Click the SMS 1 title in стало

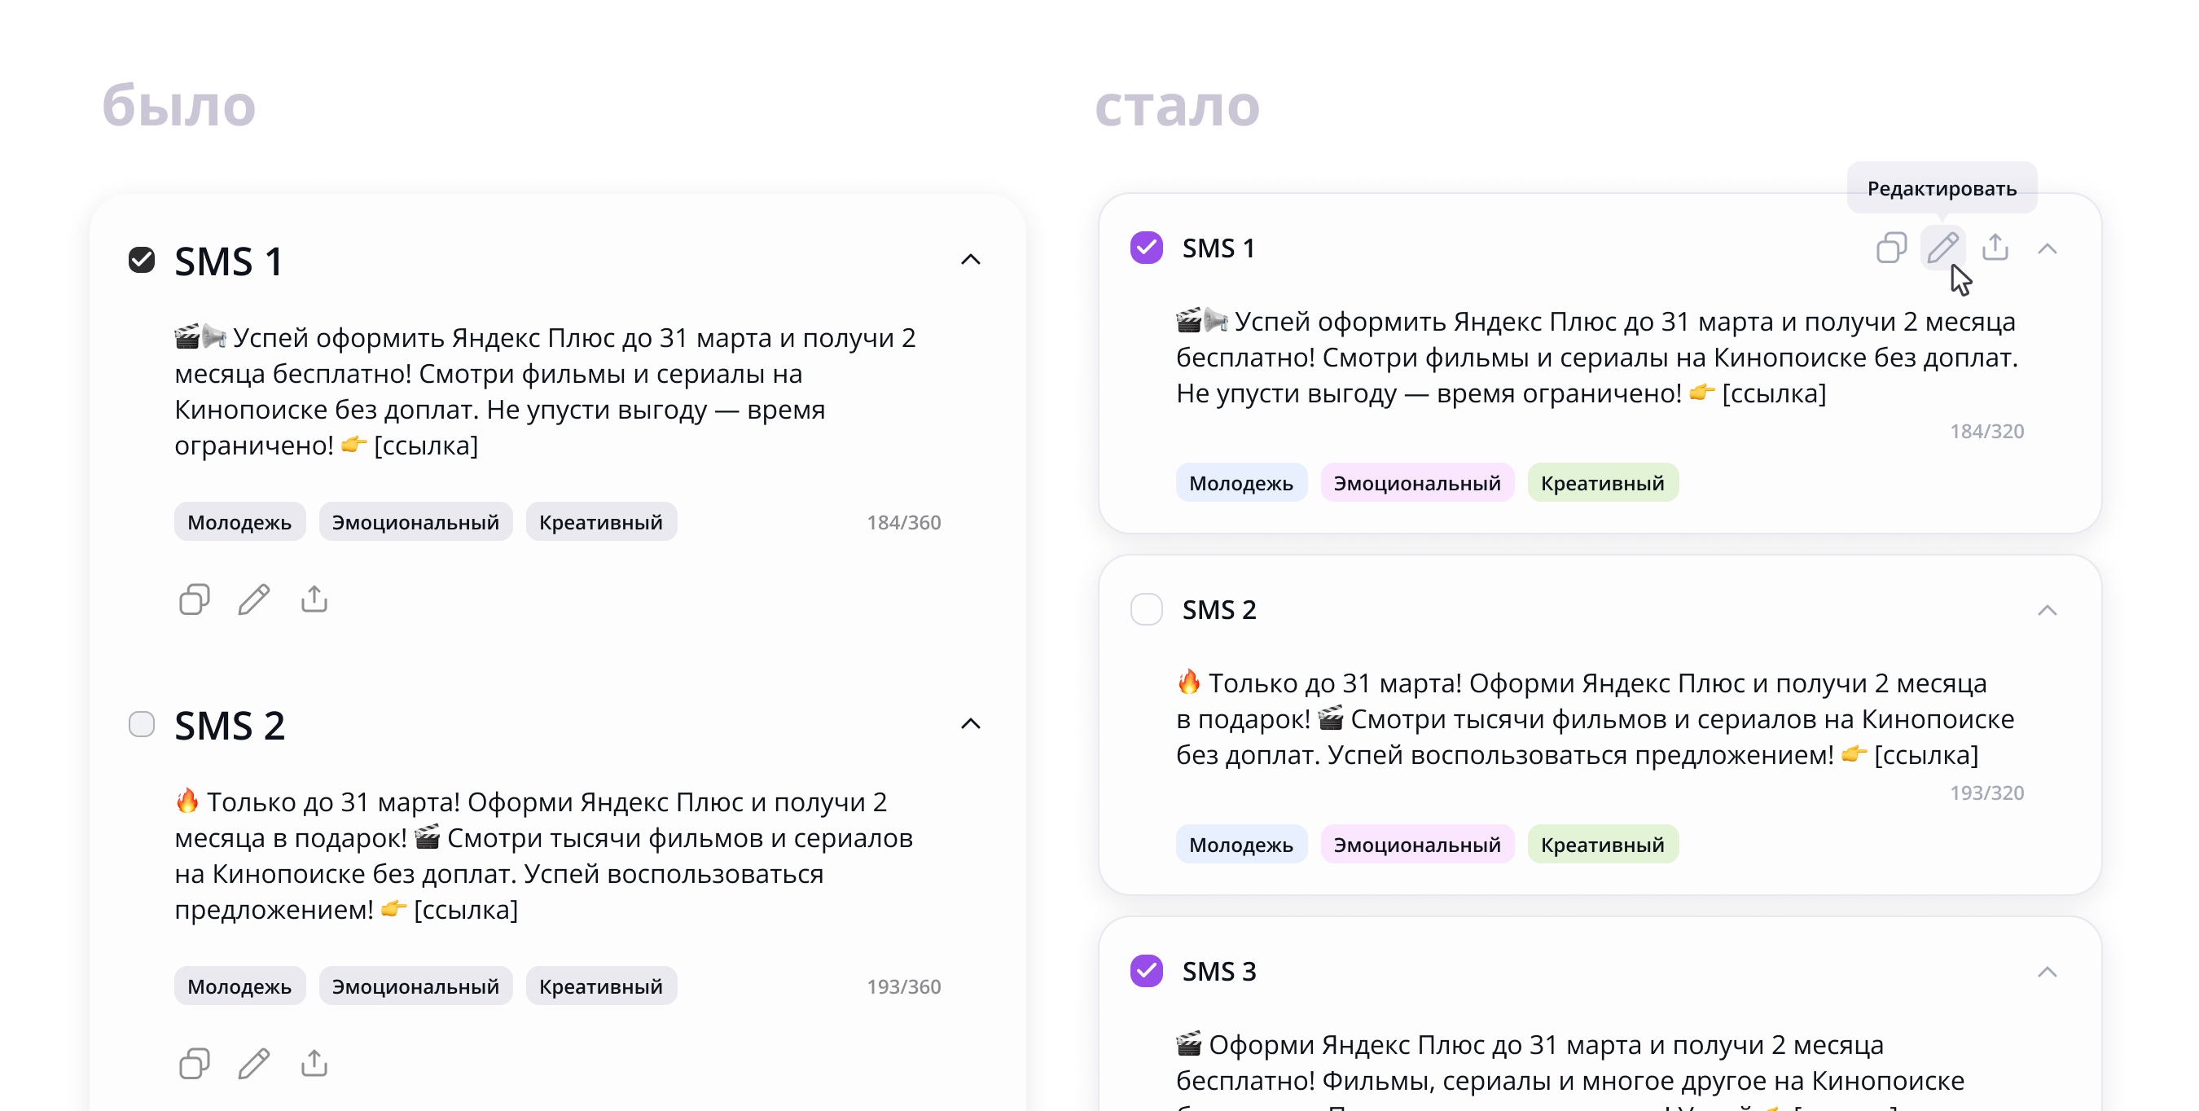pyautogui.click(x=1218, y=248)
